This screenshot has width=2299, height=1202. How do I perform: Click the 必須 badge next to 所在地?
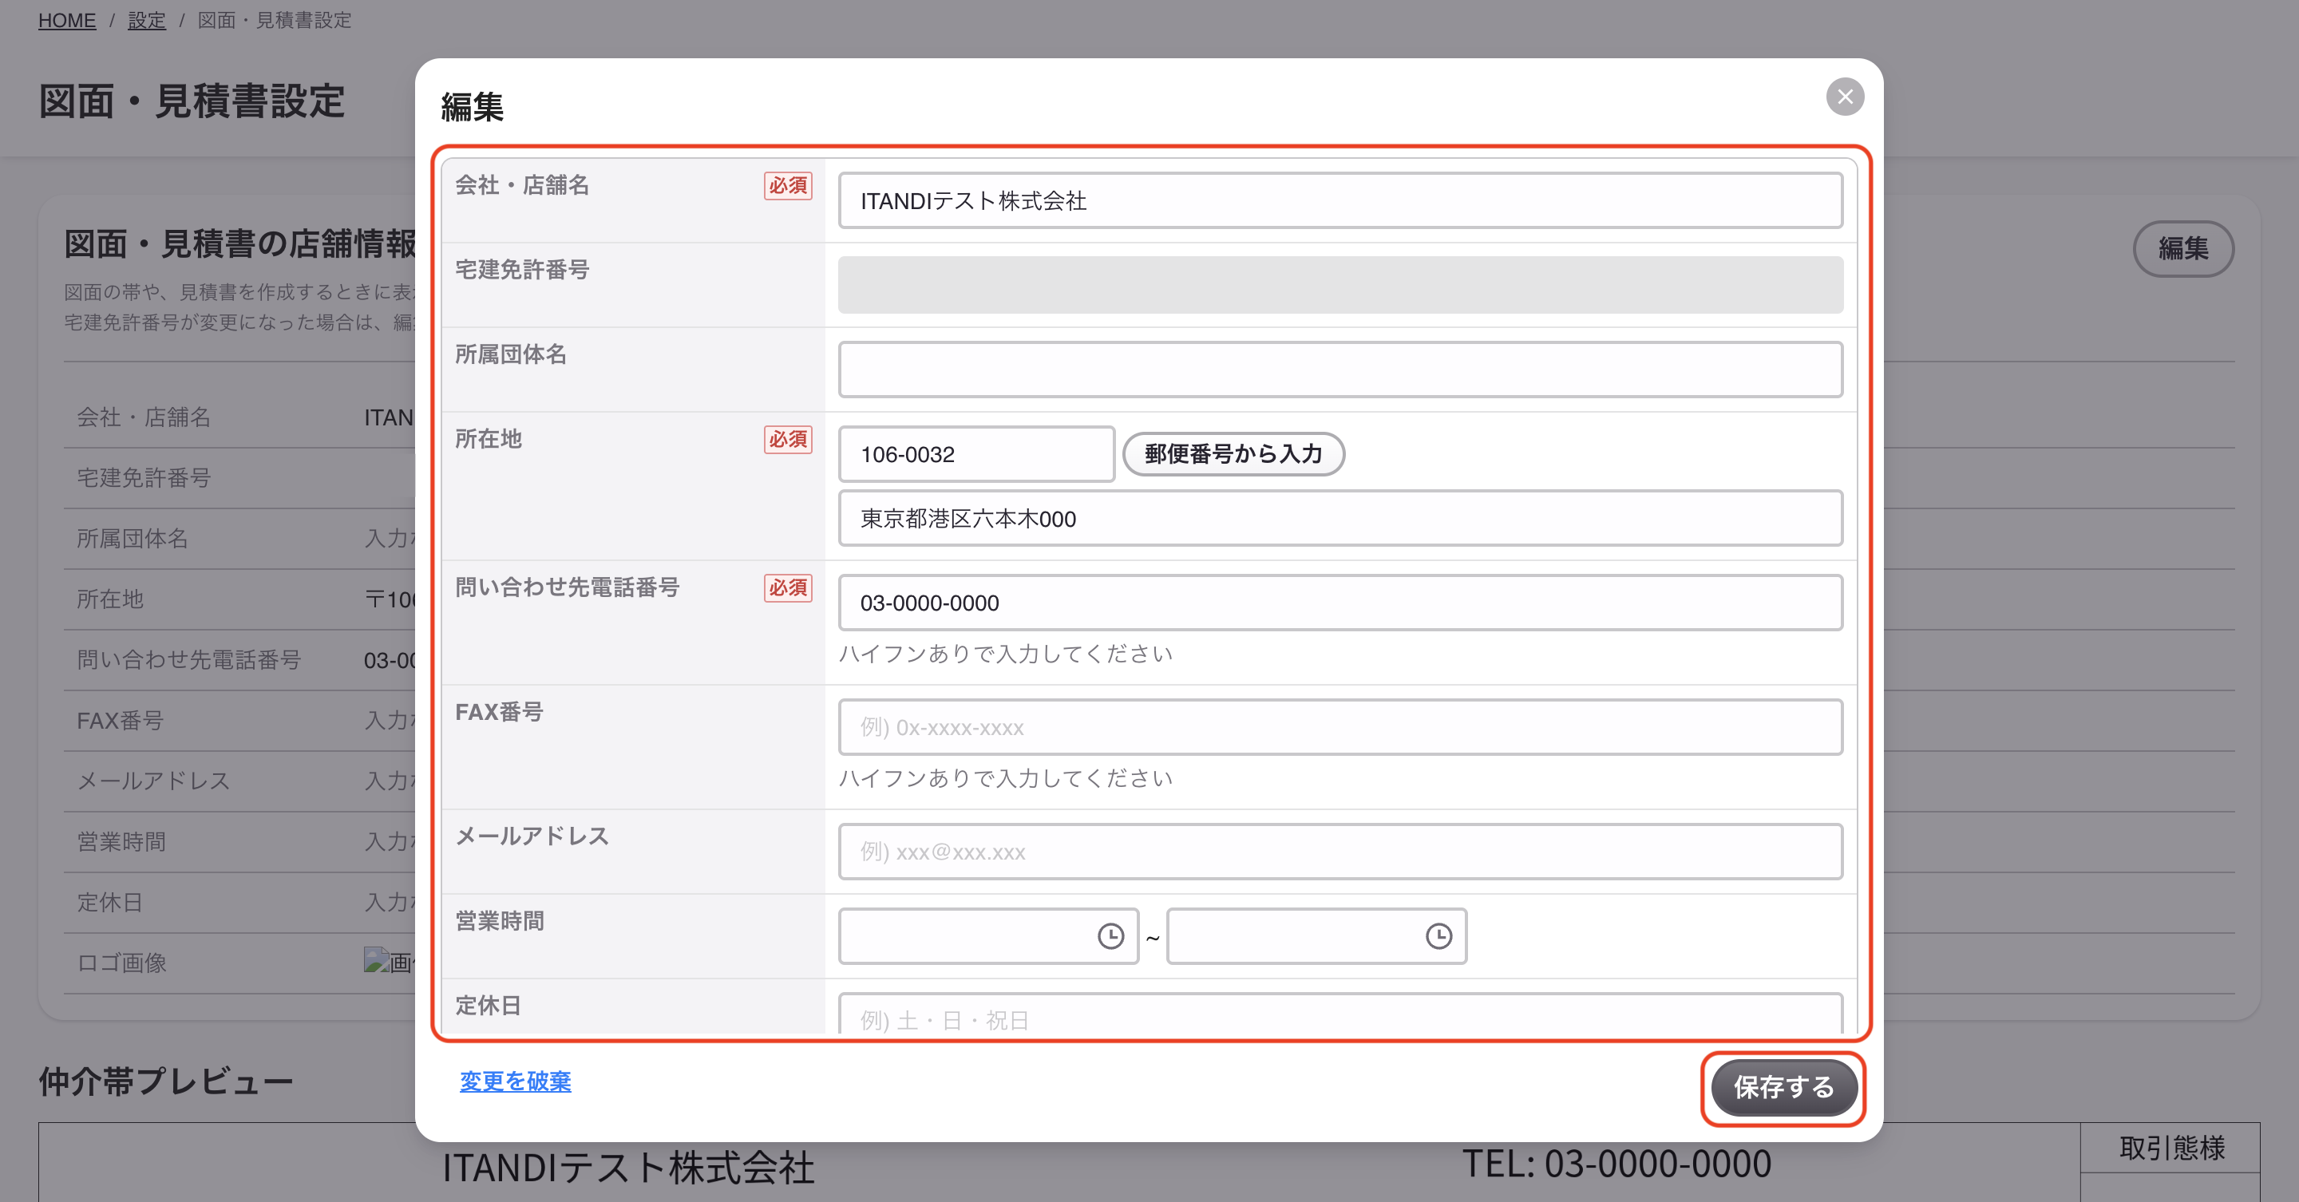788,439
